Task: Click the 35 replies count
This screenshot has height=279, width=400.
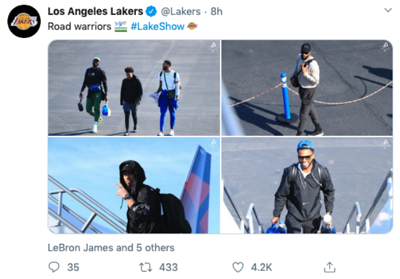Action: [73, 267]
